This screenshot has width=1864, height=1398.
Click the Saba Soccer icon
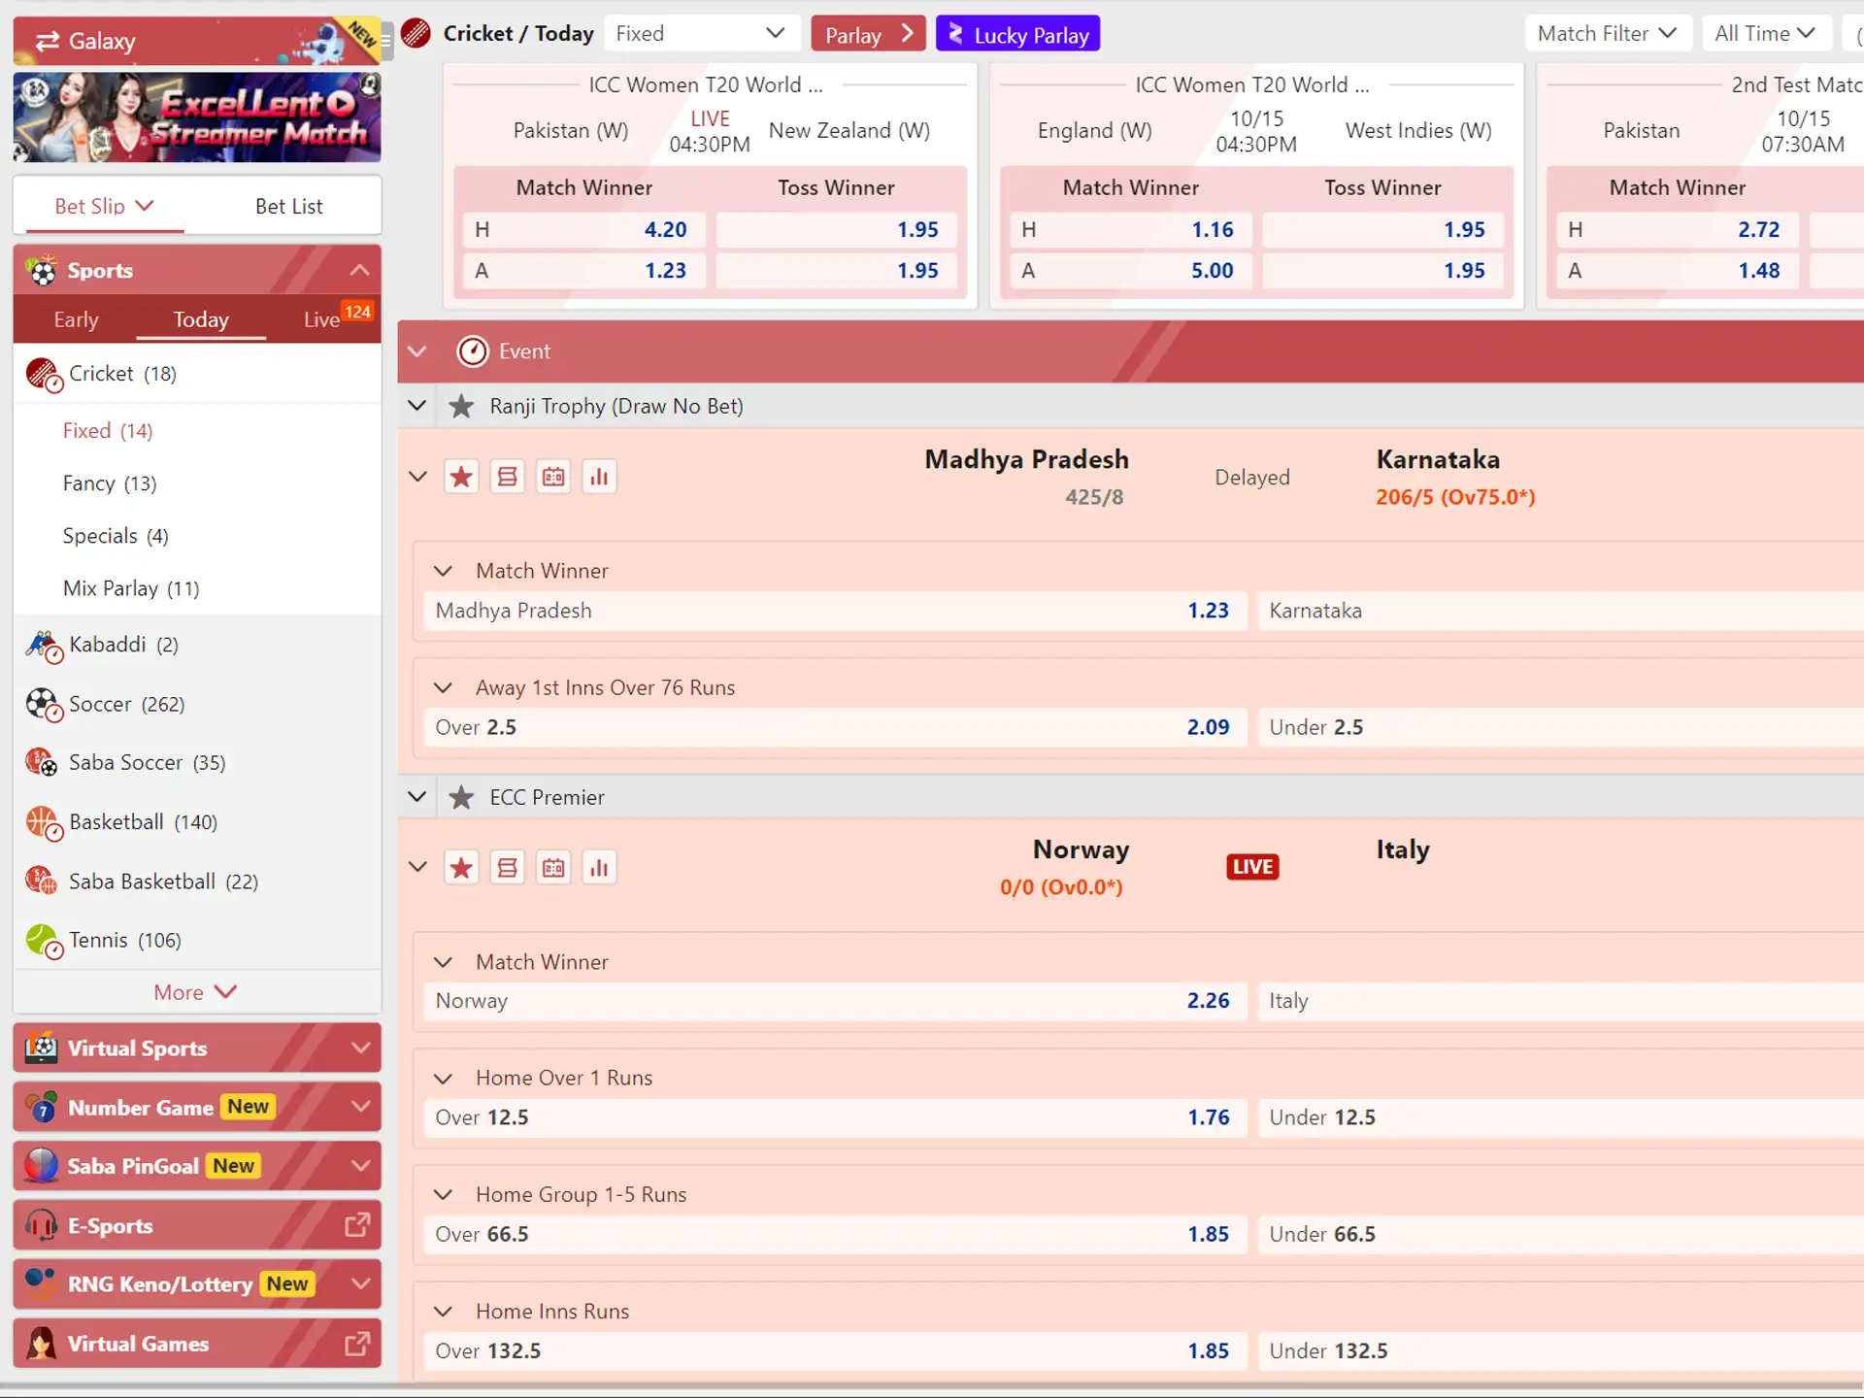click(x=42, y=763)
